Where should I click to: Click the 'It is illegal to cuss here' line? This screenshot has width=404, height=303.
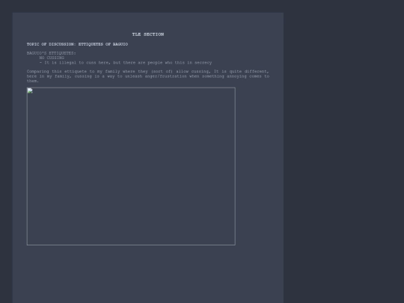126,63
